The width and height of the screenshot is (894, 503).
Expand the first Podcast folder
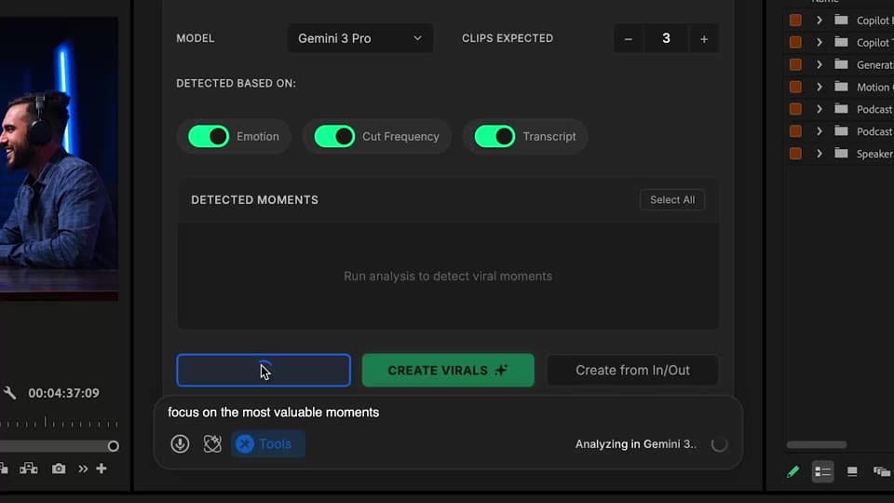point(819,109)
